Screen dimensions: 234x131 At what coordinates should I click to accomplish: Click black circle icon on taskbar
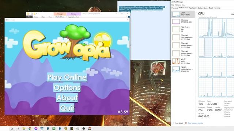(84, 128)
